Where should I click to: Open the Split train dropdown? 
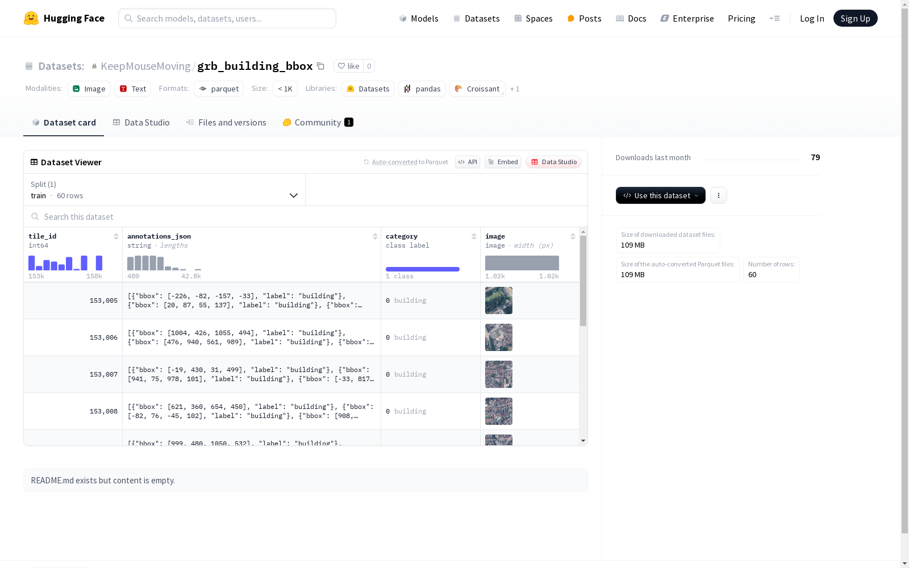164,190
